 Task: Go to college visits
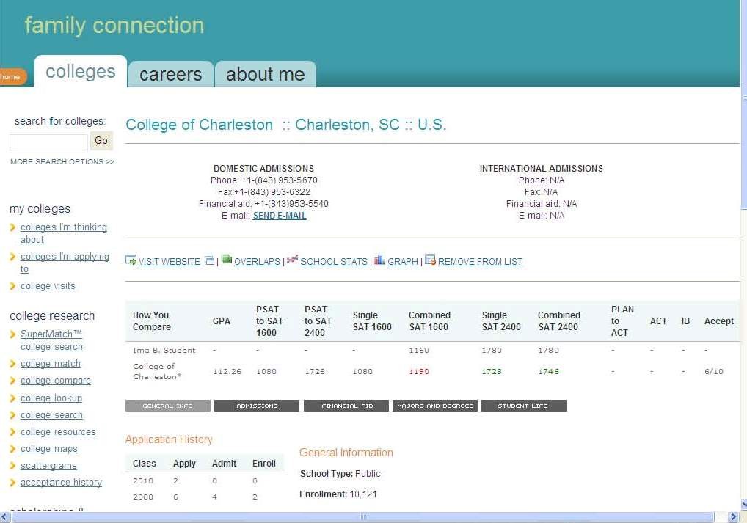pyautogui.click(x=48, y=286)
